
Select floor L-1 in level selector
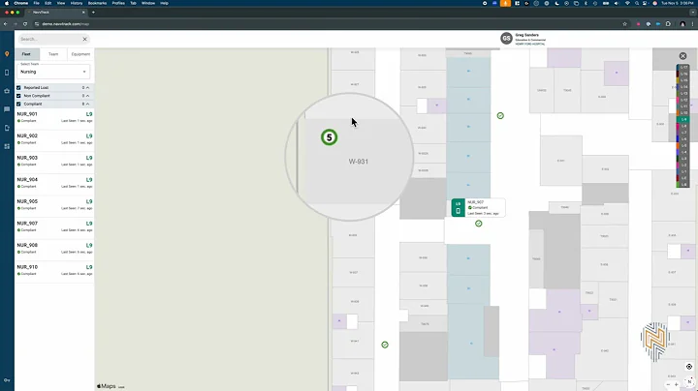click(x=683, y=171)
